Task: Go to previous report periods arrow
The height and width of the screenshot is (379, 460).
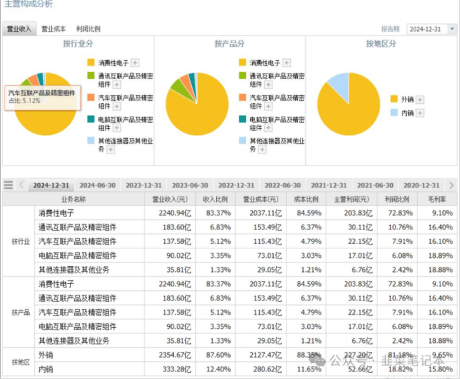Action: [21, 185]
